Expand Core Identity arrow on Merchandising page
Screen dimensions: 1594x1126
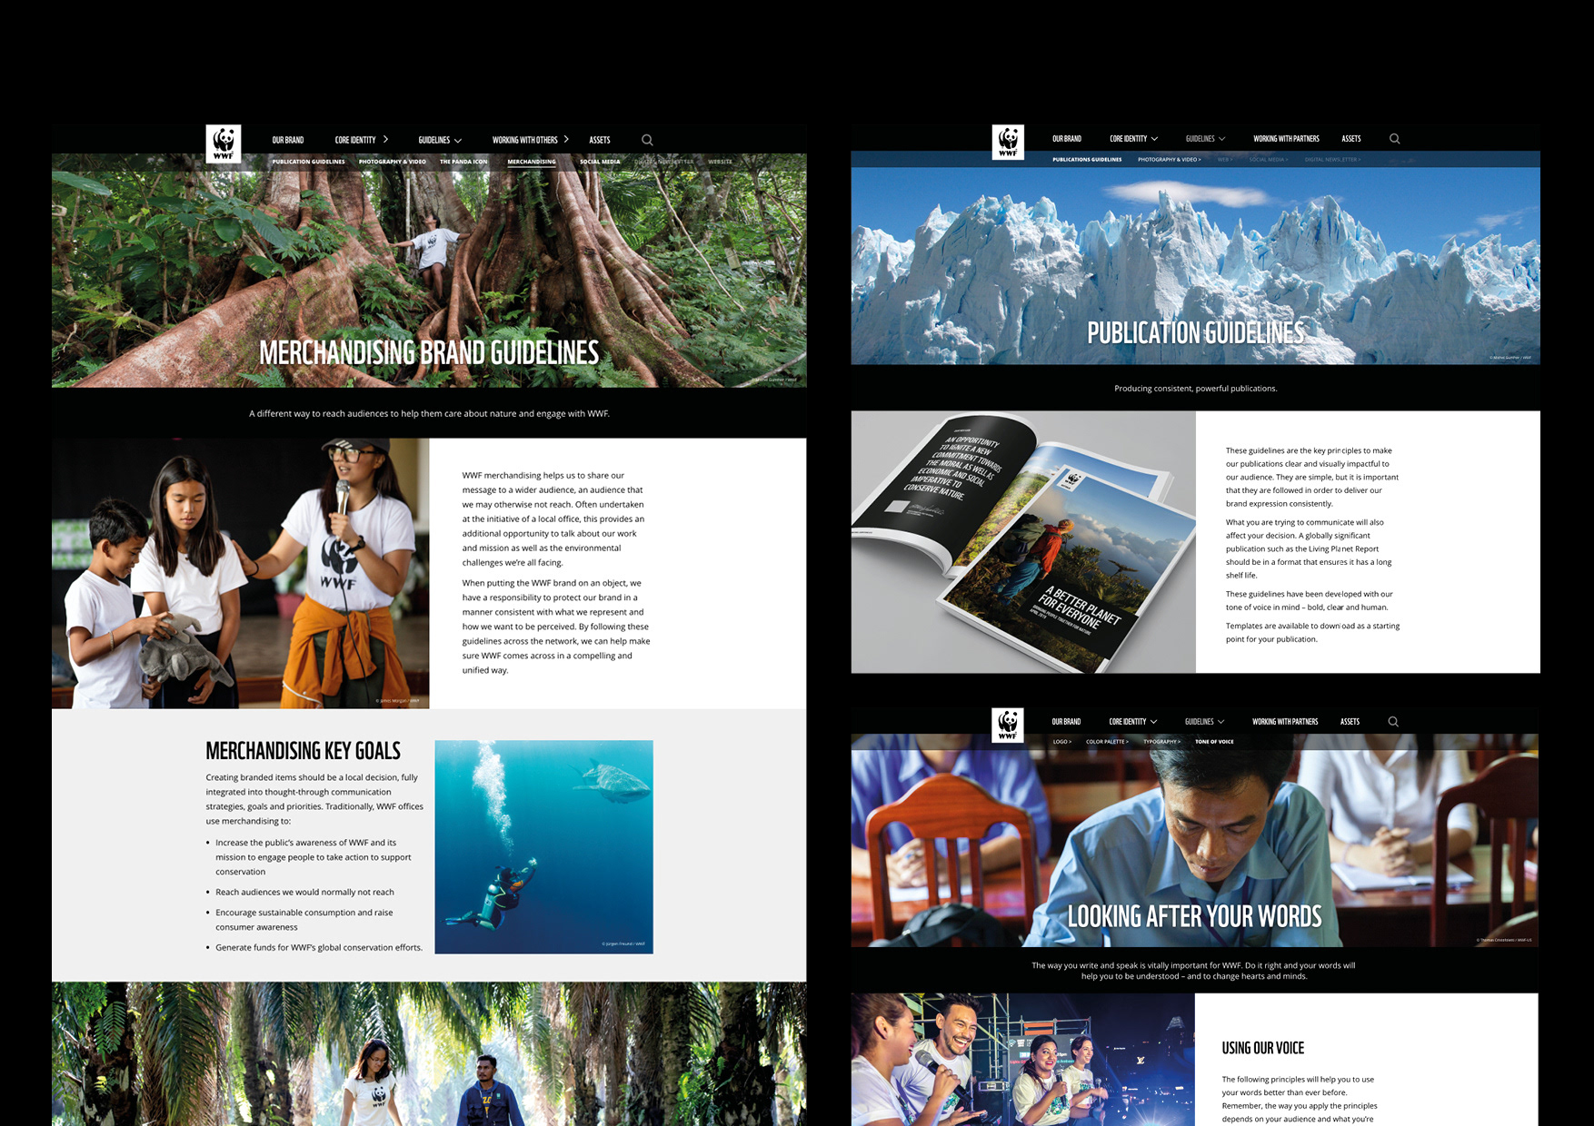click(385, 140)
